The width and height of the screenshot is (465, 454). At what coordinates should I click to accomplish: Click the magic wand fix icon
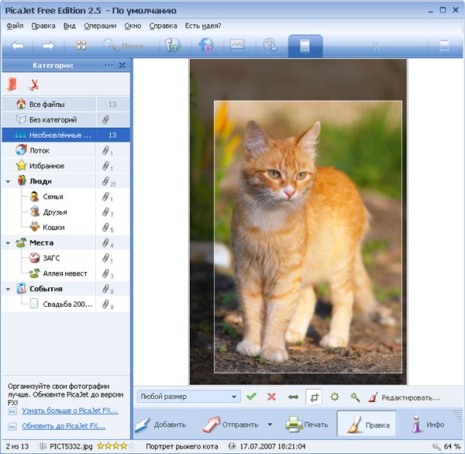click(355, 397)
